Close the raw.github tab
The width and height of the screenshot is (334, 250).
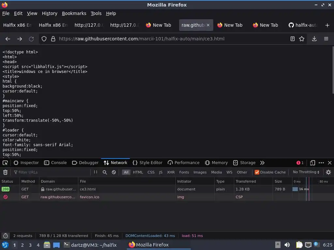point(208,25)
